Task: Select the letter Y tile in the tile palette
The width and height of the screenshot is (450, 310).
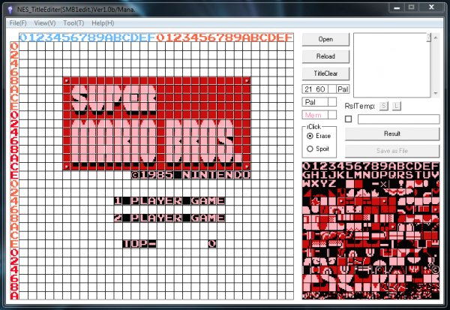Action: point(324,183)
